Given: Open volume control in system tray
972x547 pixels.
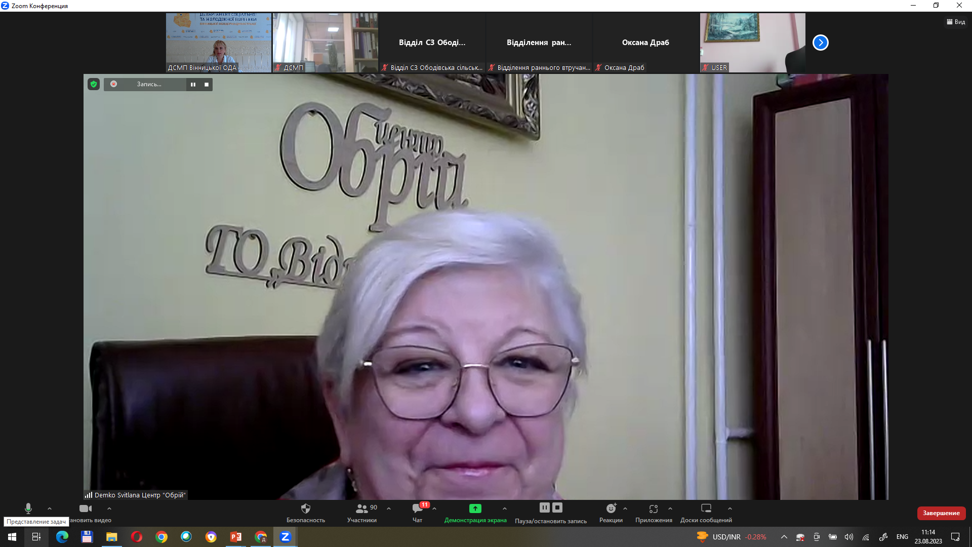Looking at the screenshot, I should 849,537.
